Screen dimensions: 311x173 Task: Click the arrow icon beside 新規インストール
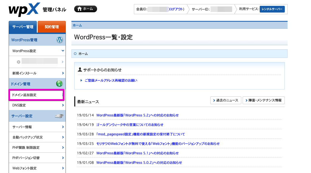pos(62,73)
